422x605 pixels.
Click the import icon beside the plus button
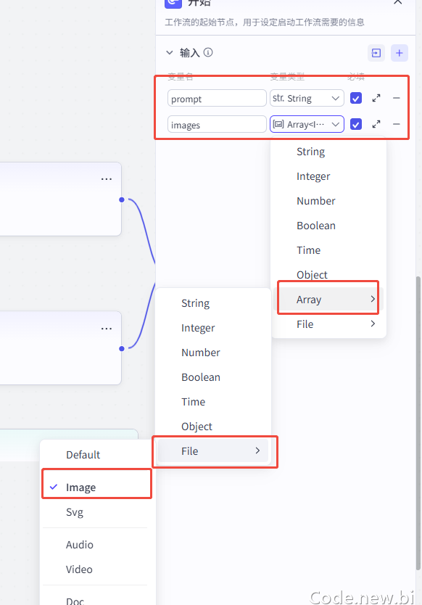pos(376,53)
